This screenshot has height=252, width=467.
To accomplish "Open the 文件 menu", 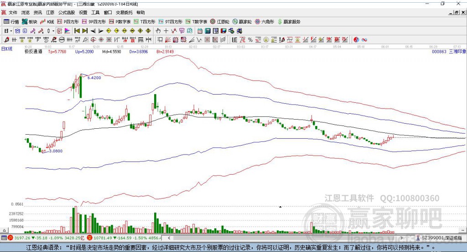I will pyautogui.click(x=13, y=12).
